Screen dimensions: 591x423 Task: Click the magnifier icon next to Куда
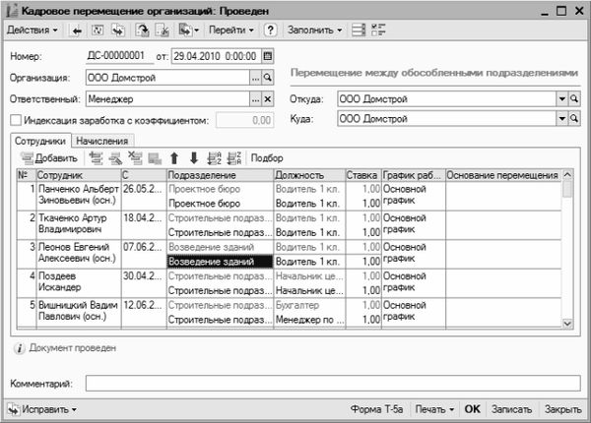pos(574,119)
